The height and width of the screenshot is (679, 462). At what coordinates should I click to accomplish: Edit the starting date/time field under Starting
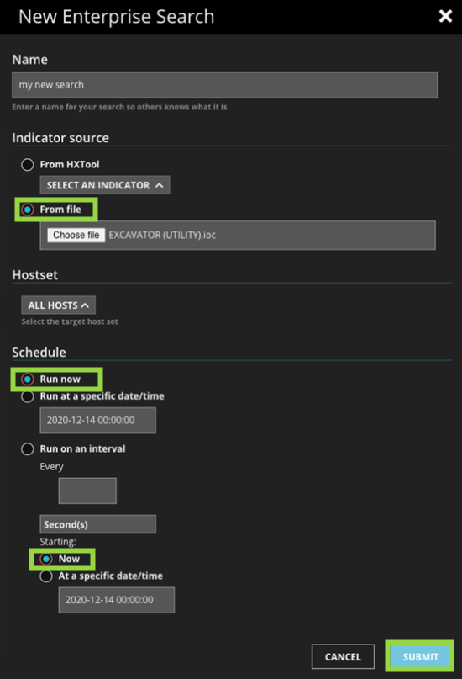[x=117, y=600]
